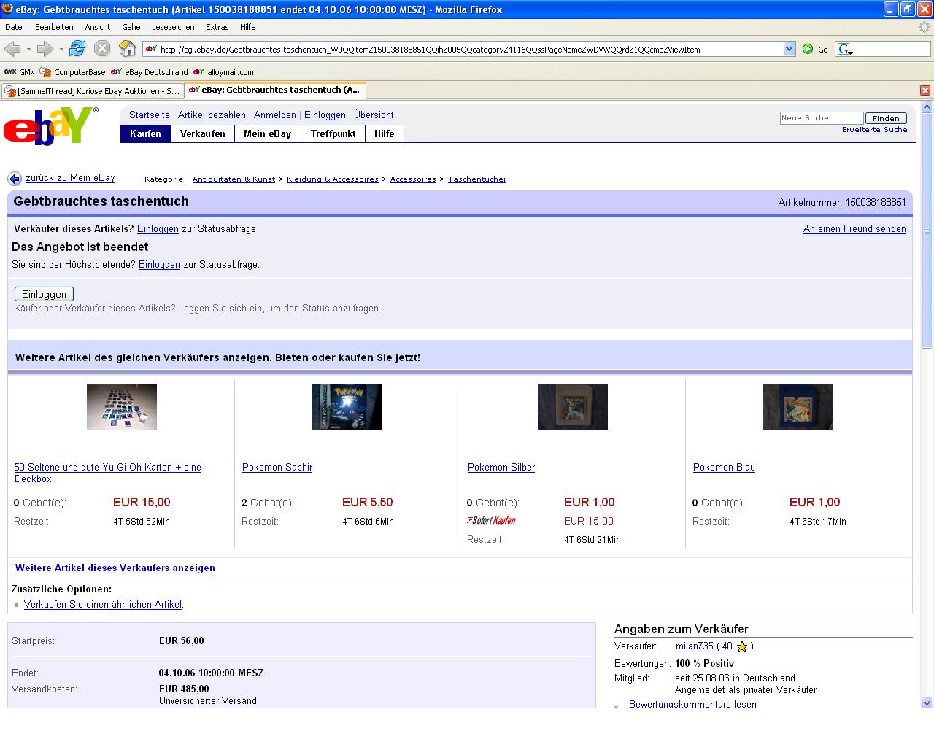Click Bewertungskommentare lesen link

[x=692, y=704]
